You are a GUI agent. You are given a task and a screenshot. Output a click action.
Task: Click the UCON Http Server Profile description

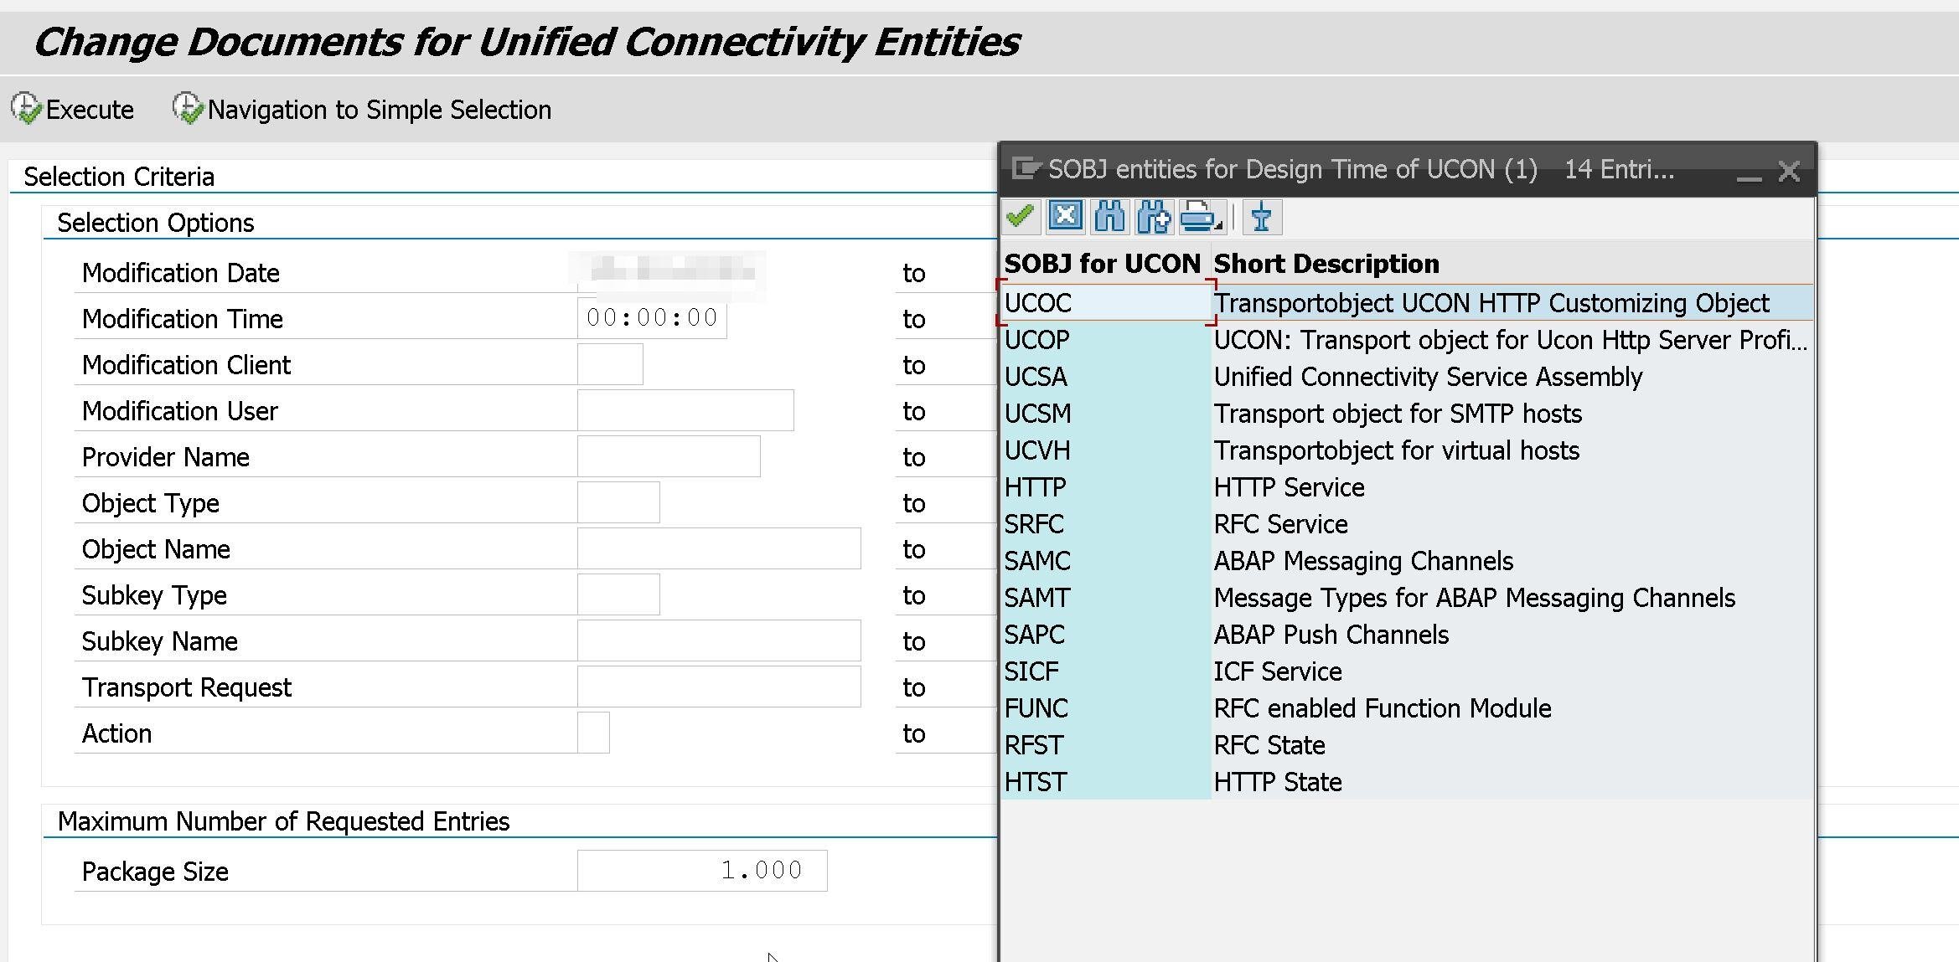point(1511,340)
